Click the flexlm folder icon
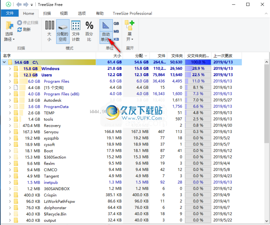 point(16,163)
